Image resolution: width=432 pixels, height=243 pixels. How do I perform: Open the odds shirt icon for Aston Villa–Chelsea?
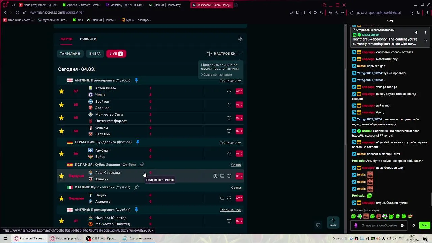229,91
